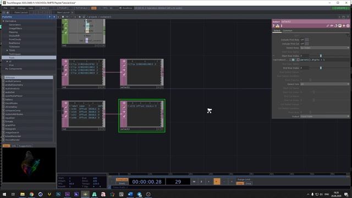This screenshot has width=352, height=198.
Task: Open Python help icon in parameter panel
Action: (x=277, y=26)
